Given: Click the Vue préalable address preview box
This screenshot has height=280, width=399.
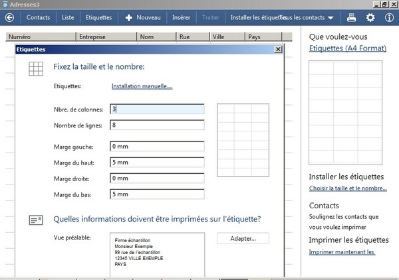Looking at the screenshot, I should tap(157, 255).
